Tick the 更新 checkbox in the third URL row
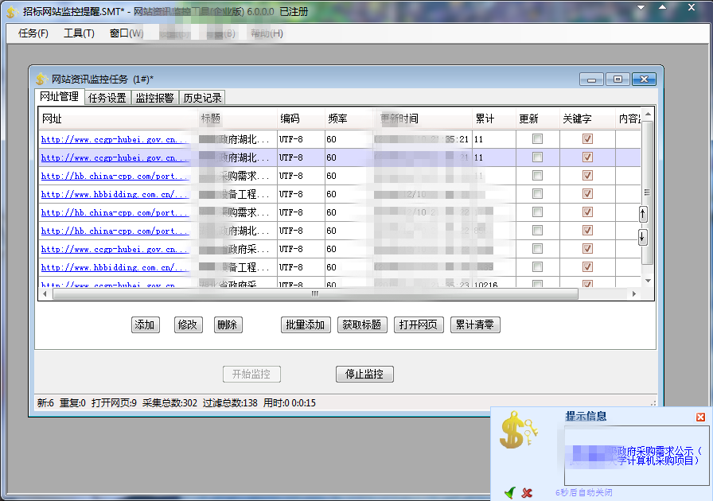Screen dimensions: 713x501 537,176
